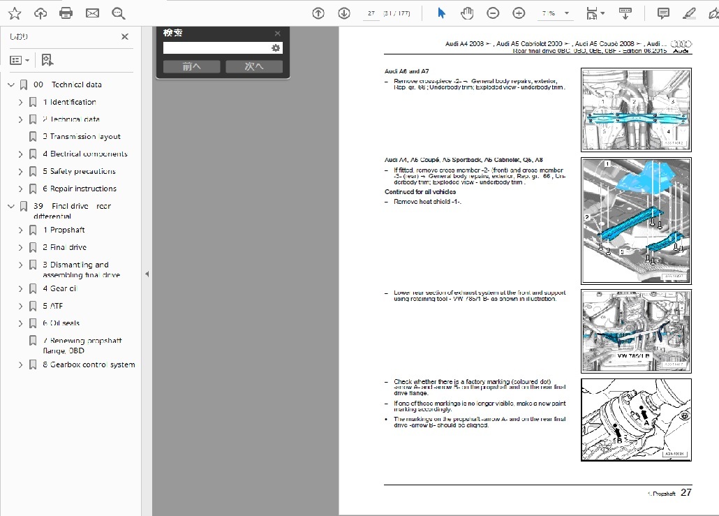Viewport: 719px width, 516px height.
Task: Expand the 1 Propshaft bookmark
Action: click(20, 230)
